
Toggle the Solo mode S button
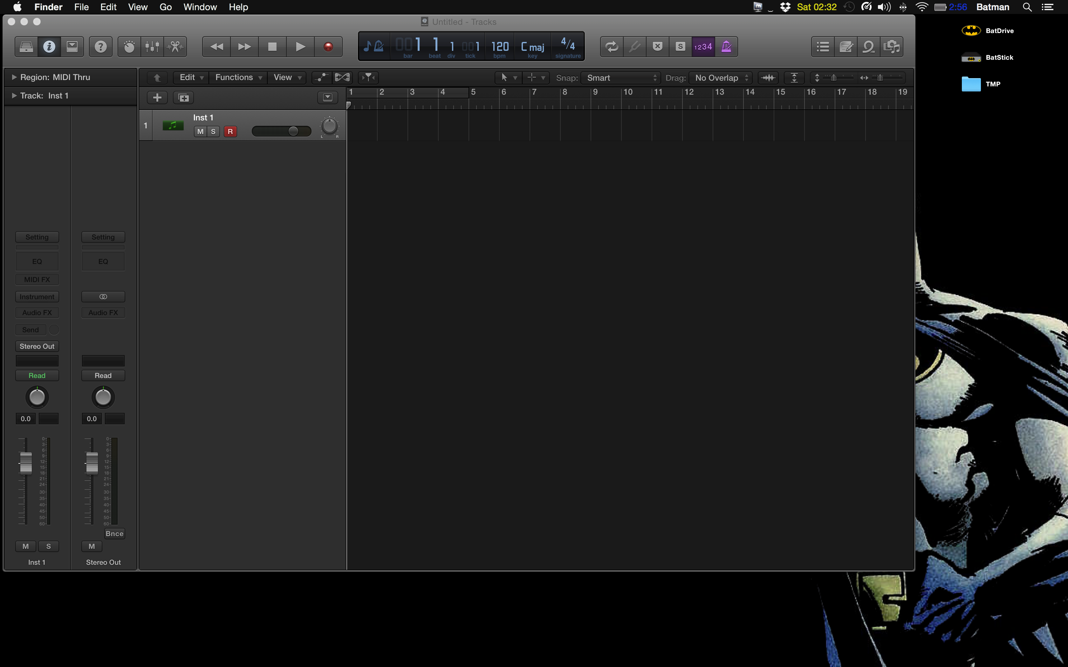coord(681,47)
